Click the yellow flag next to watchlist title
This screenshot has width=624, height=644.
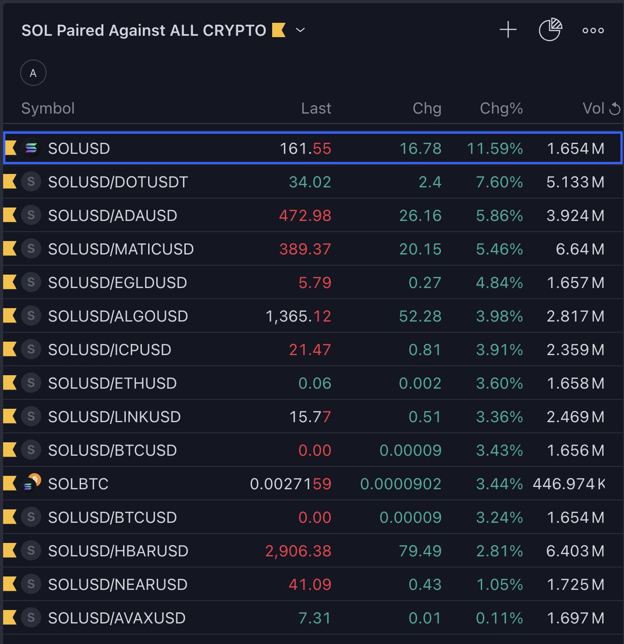[279, 30]
